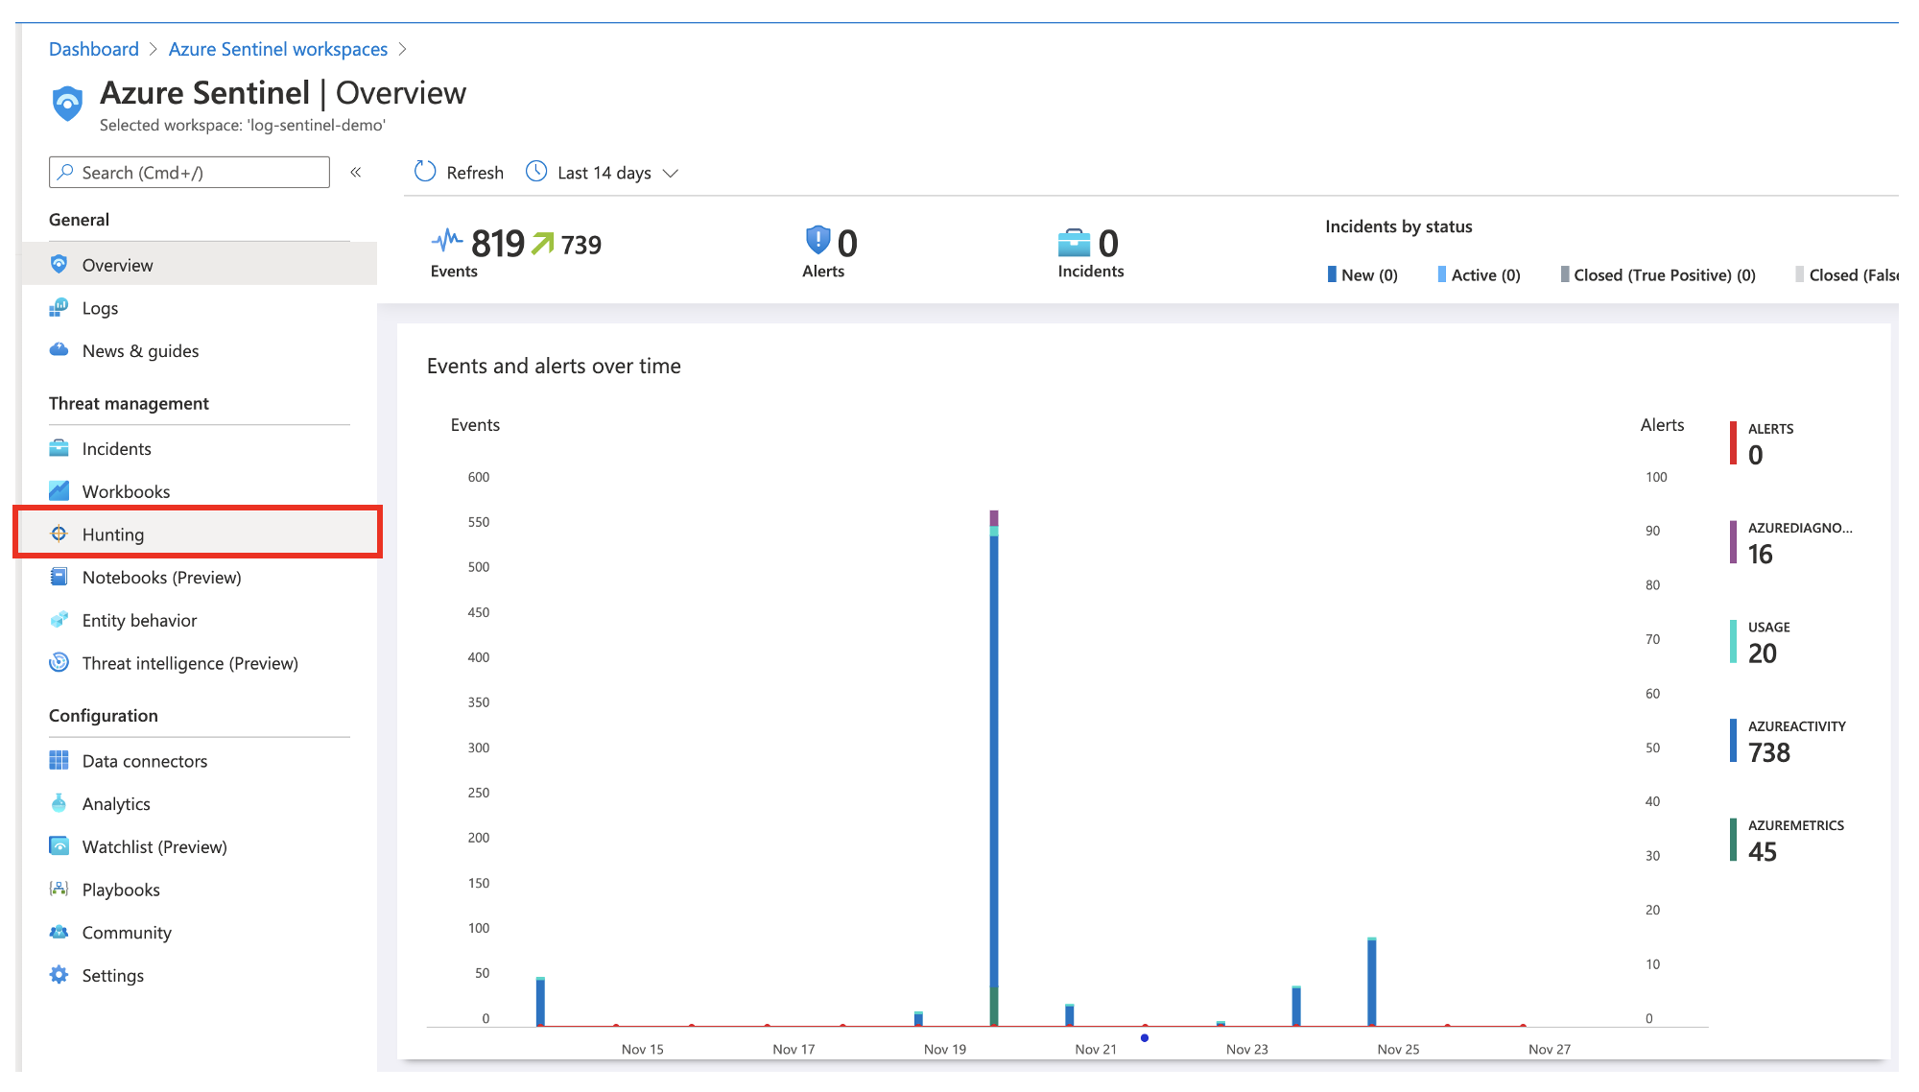Viewport: 1919px width, 1092px height.
Task: Click the Playbooks icon
Action: point(59,889)
